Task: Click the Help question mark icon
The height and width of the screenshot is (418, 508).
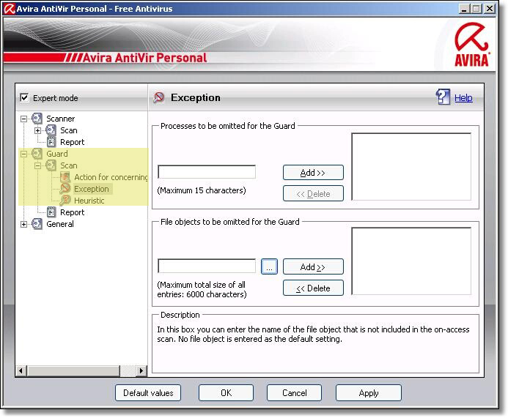Action: click(443, 97)
